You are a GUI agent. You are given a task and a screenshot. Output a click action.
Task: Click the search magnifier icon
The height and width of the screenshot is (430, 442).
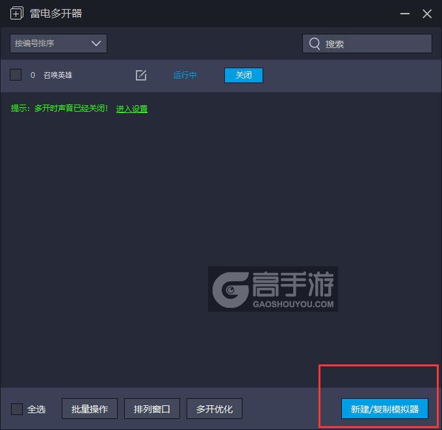315,44
